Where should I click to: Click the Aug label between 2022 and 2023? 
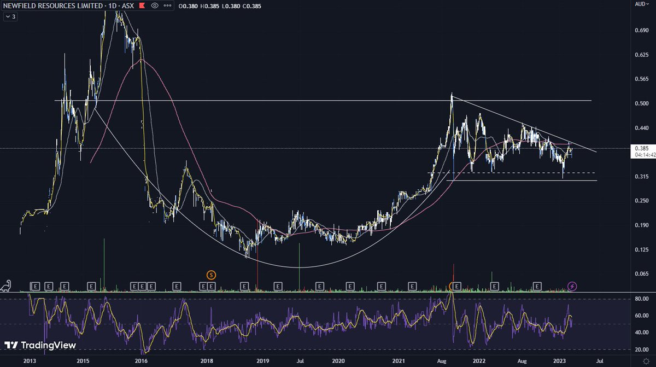522,361
